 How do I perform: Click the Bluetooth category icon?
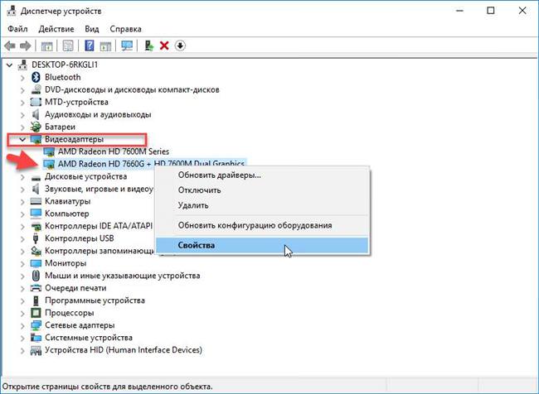[36, 77]
